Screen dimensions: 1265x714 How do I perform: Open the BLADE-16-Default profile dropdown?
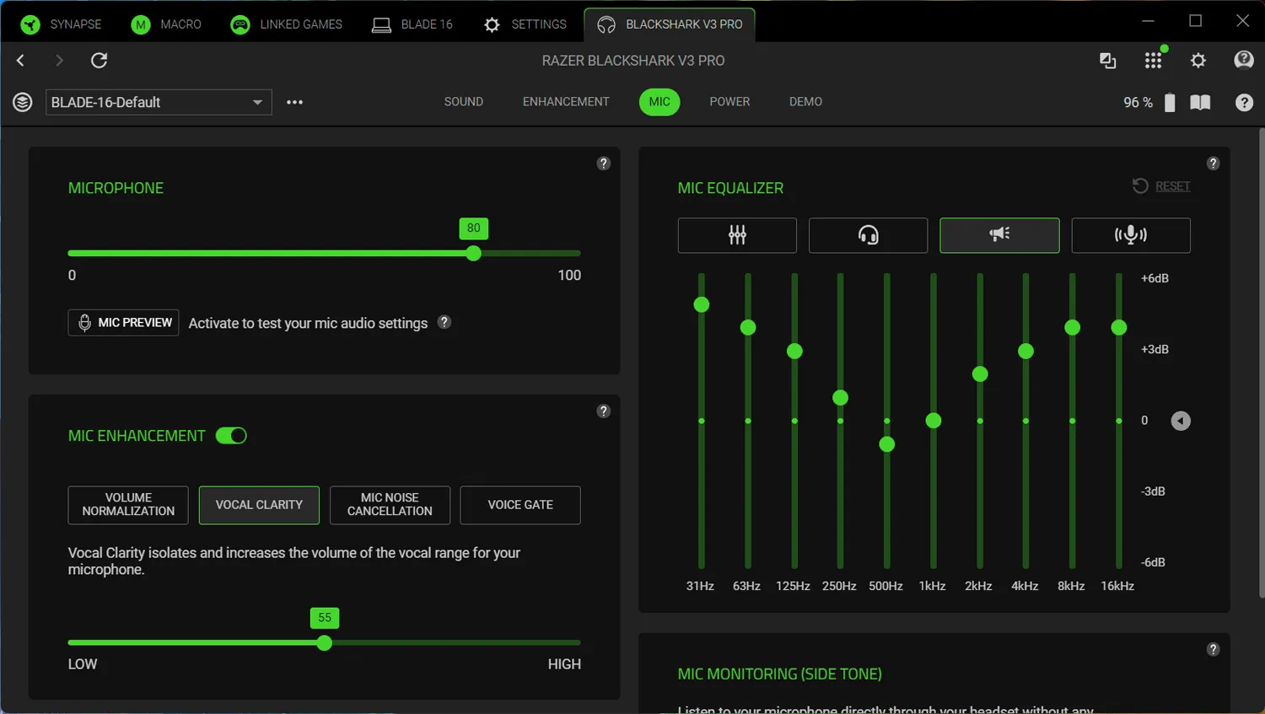coord(159,102)
